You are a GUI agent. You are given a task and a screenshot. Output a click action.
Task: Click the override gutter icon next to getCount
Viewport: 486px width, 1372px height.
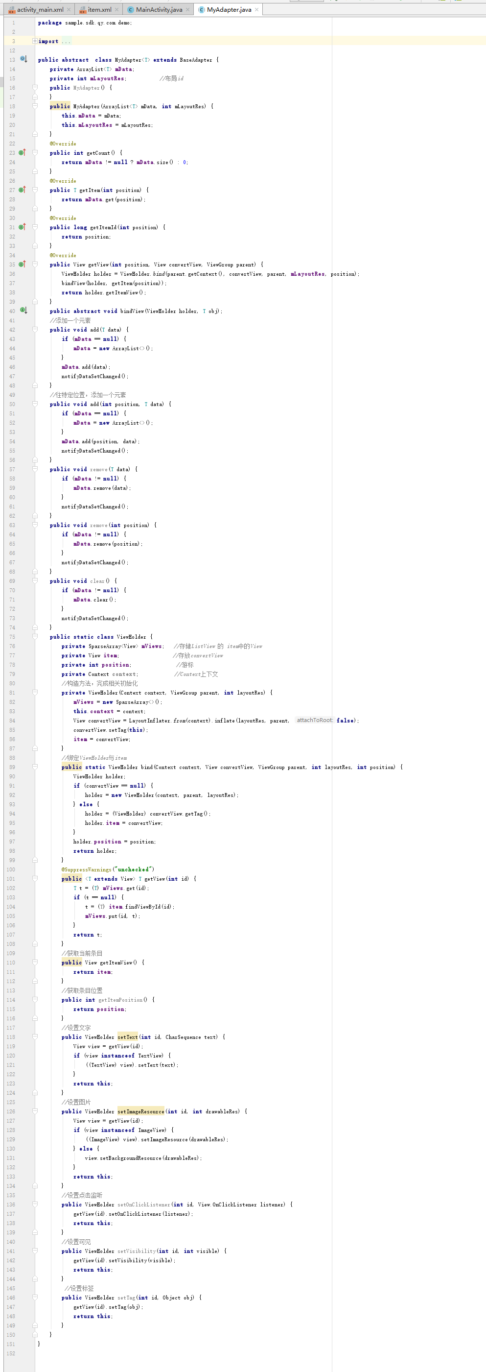pyautogui.click(x=23, y=152)
